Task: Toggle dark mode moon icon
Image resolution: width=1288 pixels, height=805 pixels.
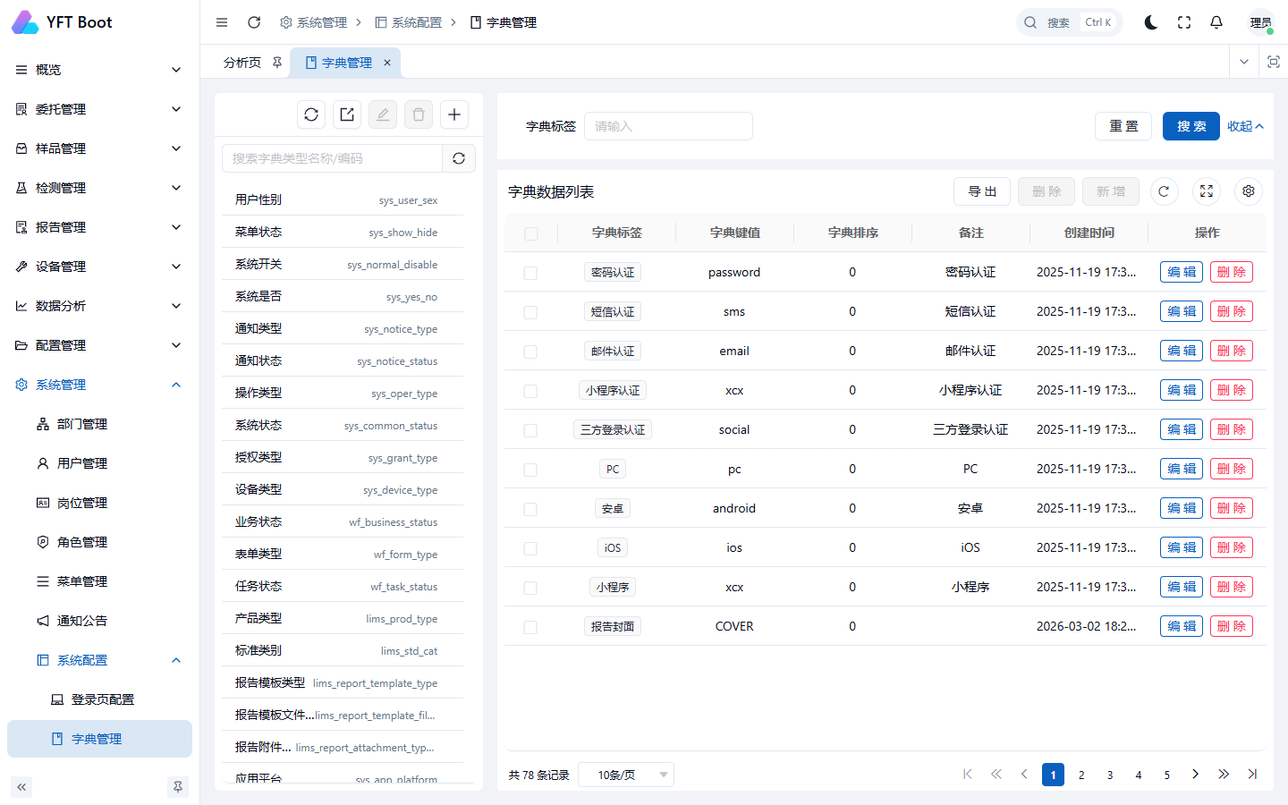Action: (1151, 22)
